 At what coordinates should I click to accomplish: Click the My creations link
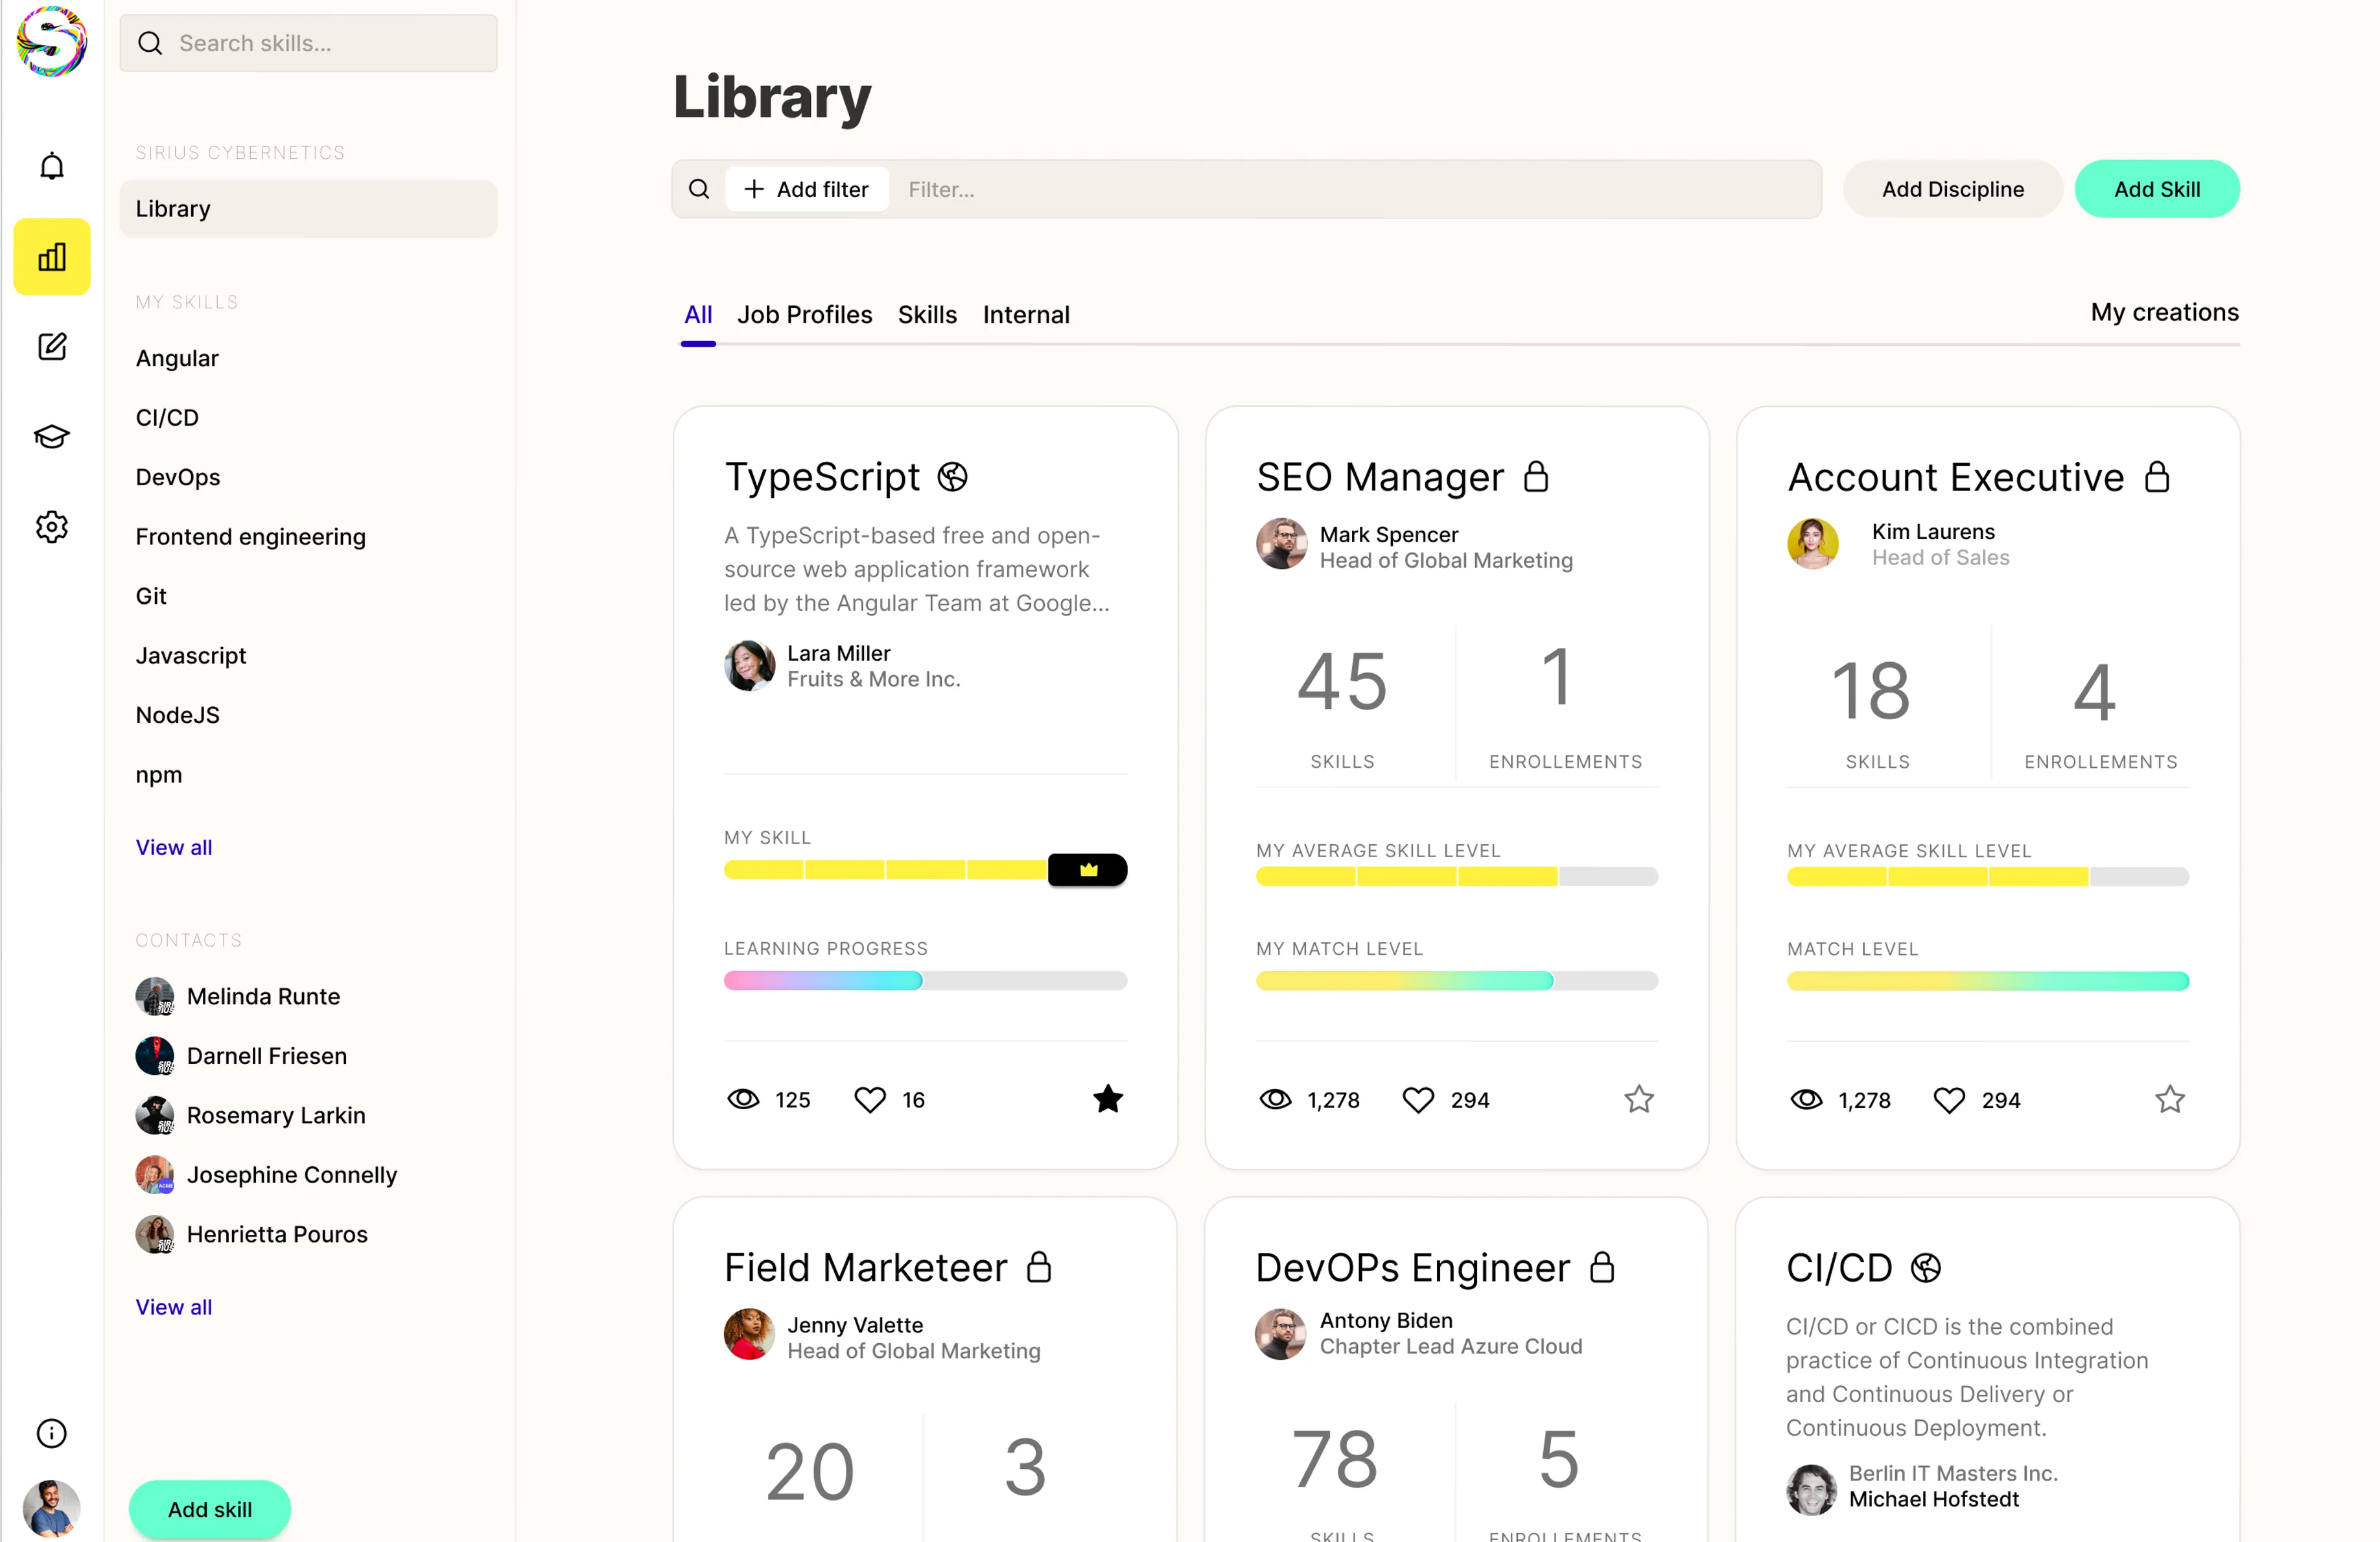pyautogui.click(x=2164, y=313)
